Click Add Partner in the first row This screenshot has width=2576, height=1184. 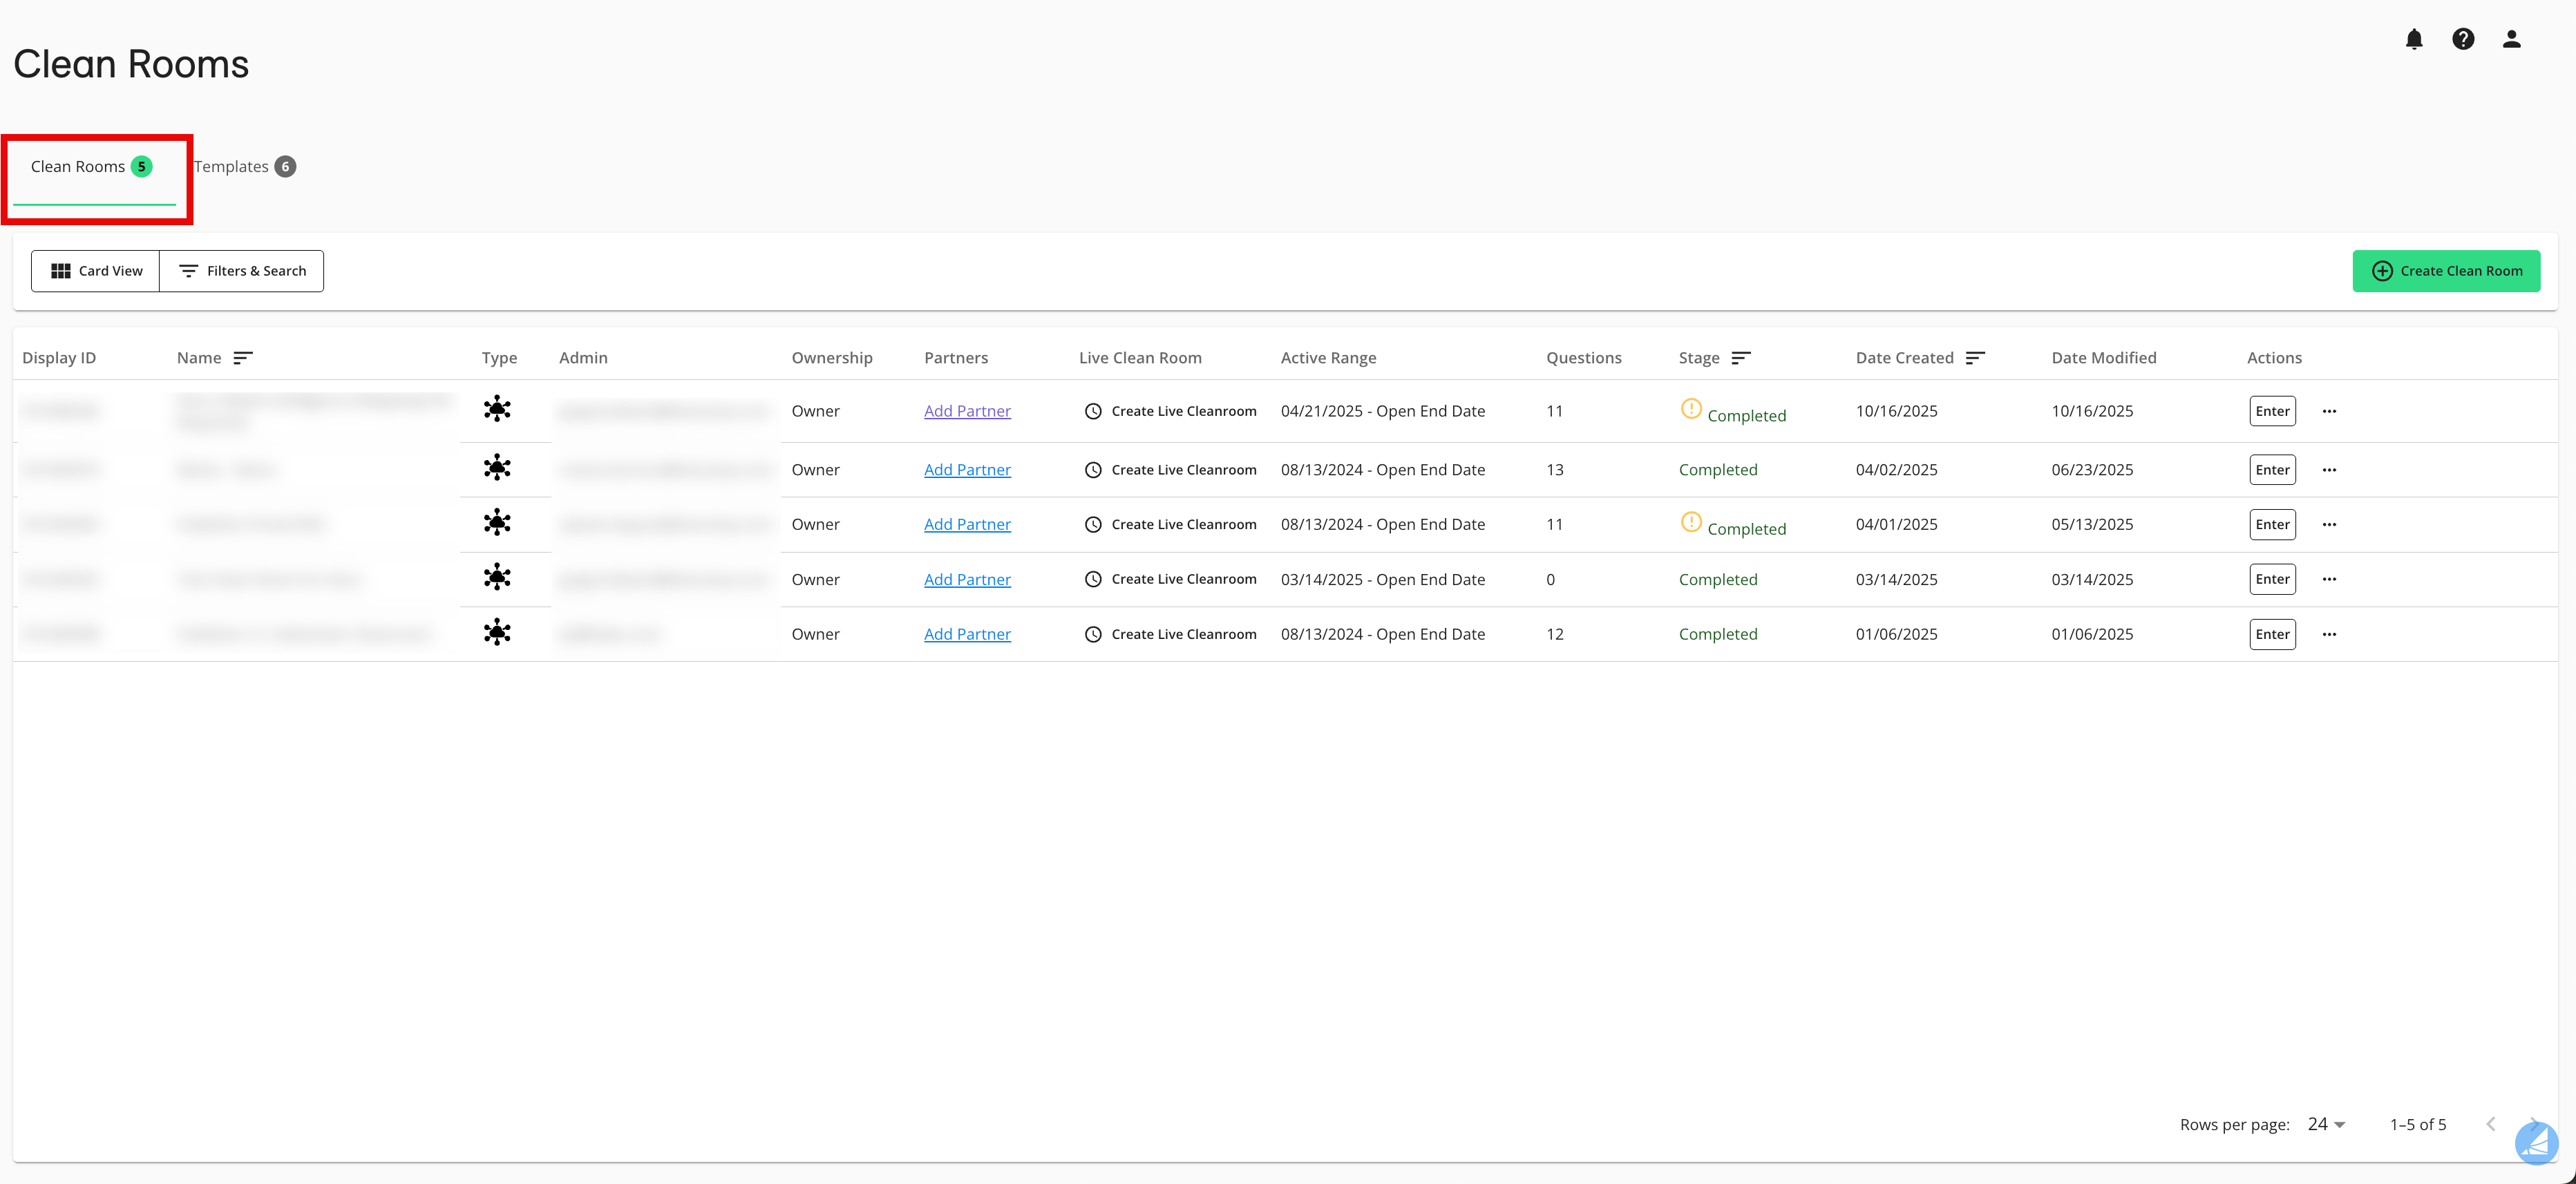click(967, 410)
